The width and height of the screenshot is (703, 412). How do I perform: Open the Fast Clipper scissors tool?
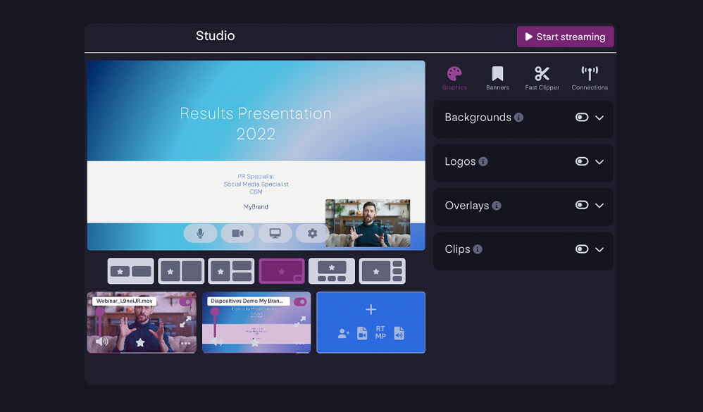tap(542, 77)
